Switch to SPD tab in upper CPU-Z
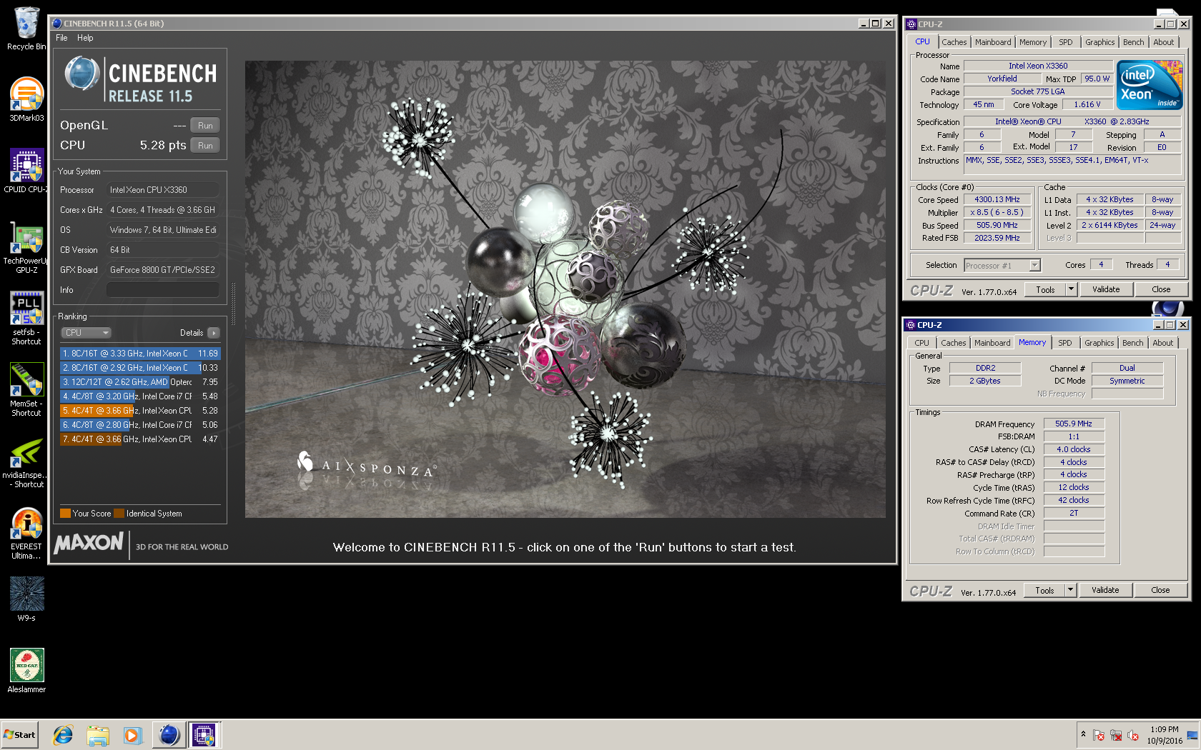 (1065, 42)
